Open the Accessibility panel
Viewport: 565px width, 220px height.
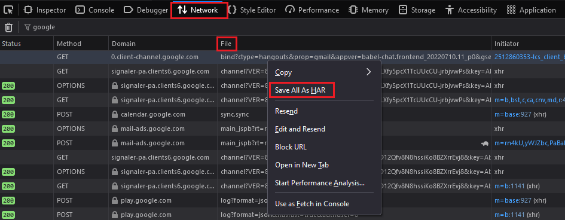[471, 10]
